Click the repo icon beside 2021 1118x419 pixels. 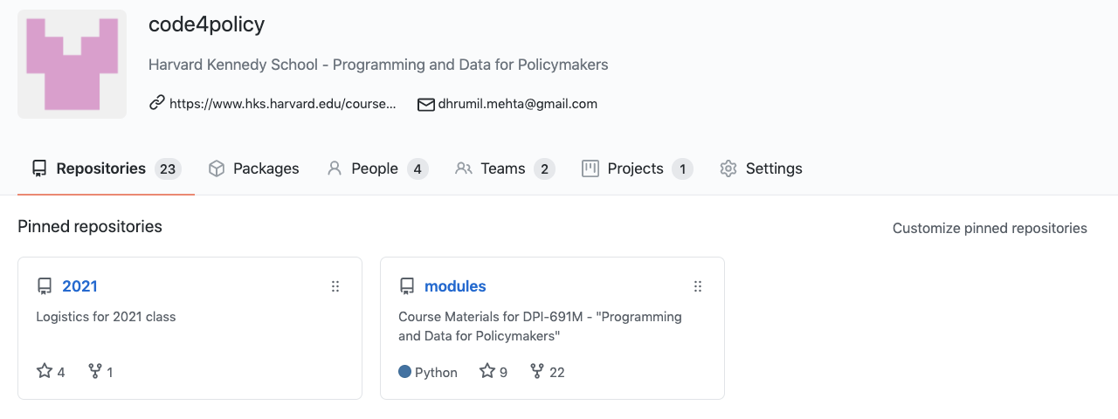[x=45, y=286]
